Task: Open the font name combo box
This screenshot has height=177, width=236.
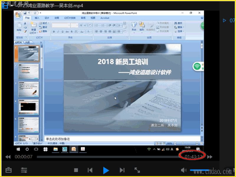Action: 61,25
